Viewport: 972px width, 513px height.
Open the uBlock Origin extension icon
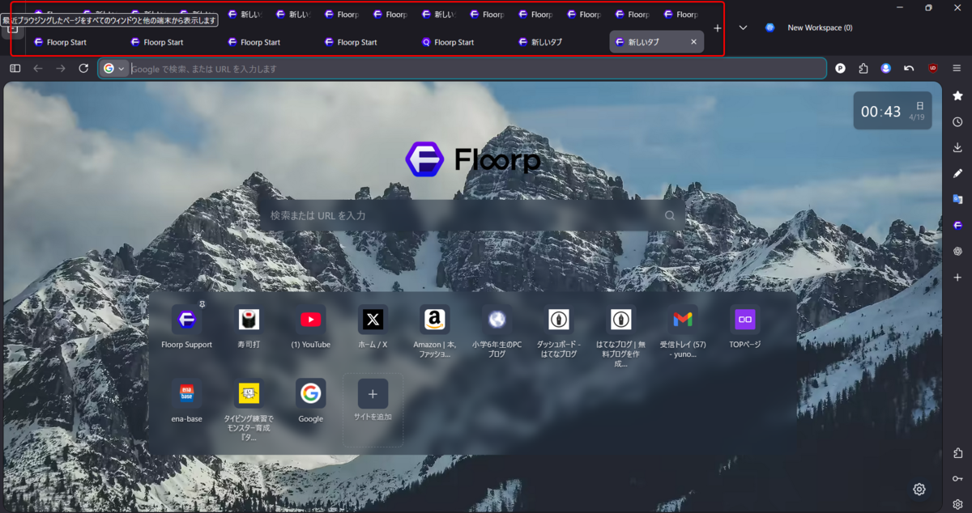coord(933,69)
